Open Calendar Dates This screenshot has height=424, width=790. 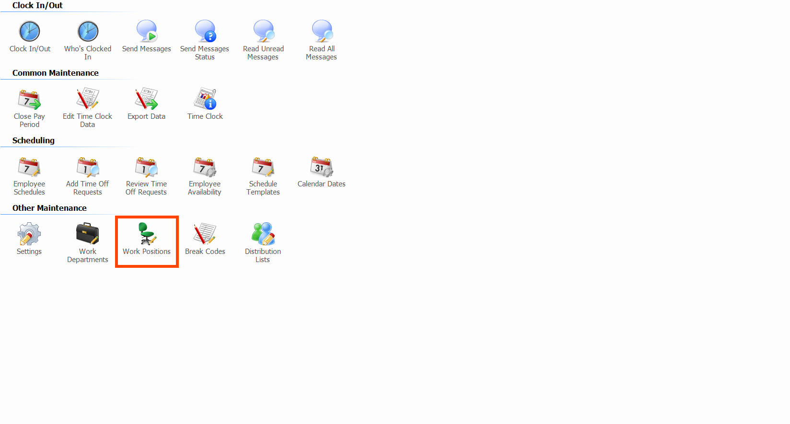(x=322, y=168)
